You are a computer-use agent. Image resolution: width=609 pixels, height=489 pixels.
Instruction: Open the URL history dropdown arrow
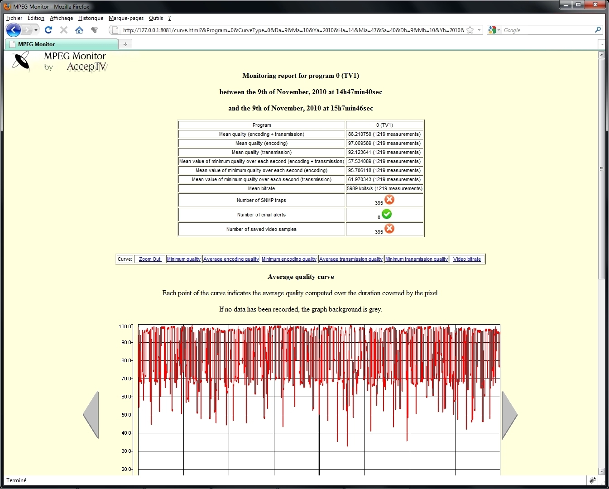[479, 30]
